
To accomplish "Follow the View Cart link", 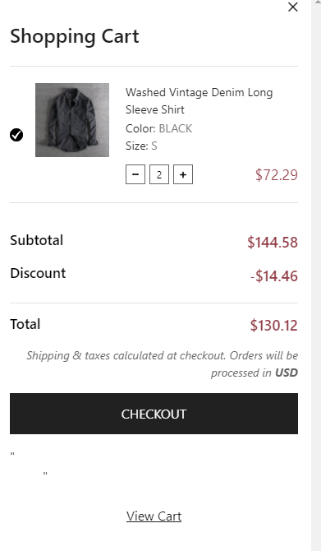I will click(x=154, y=516).
